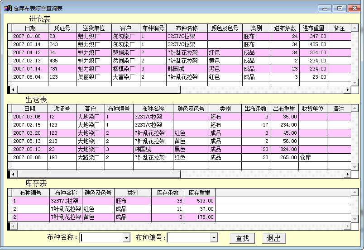Click 备注 column header in 进仓表
364x250 pixels.
pyautogui.click(x=339, y=28)
